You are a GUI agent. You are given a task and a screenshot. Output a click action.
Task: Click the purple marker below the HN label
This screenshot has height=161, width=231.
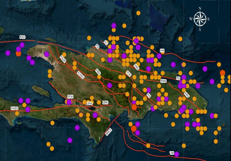click(x=159, y=56)
